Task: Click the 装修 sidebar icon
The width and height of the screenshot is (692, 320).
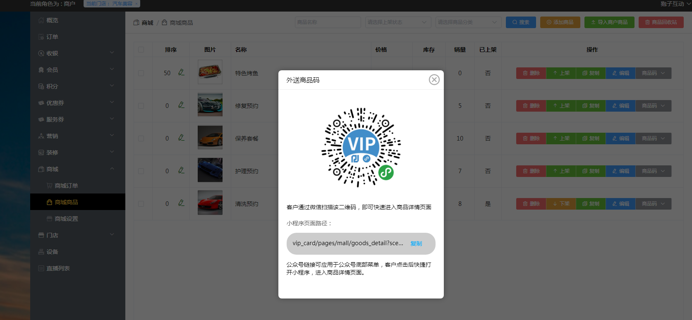Action: coord(41,153)
